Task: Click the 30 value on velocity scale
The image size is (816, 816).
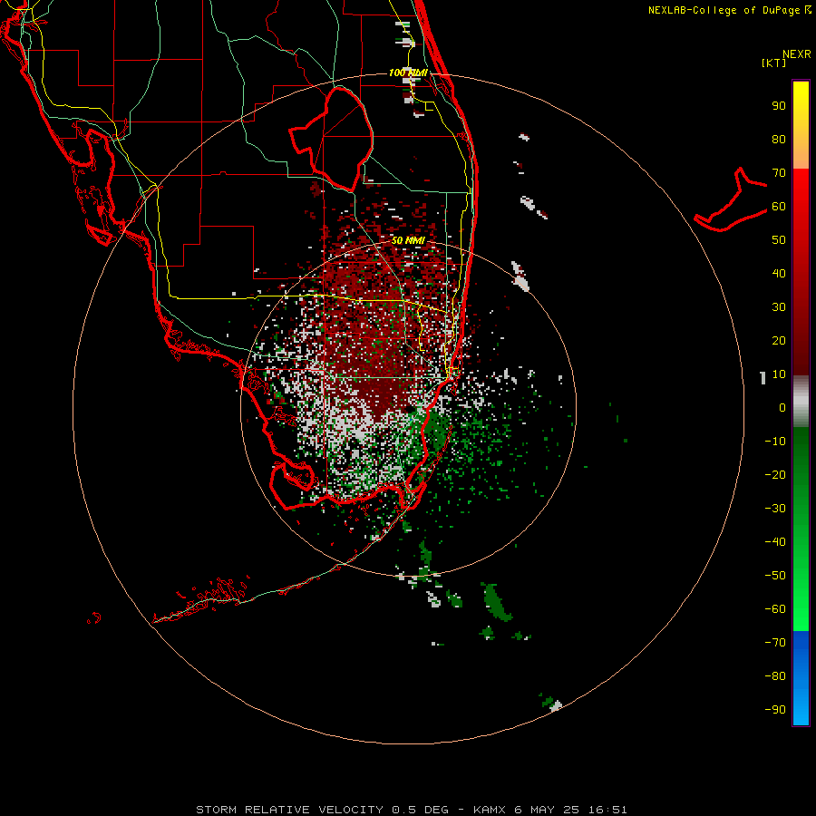Action: (x=779, y=307)
